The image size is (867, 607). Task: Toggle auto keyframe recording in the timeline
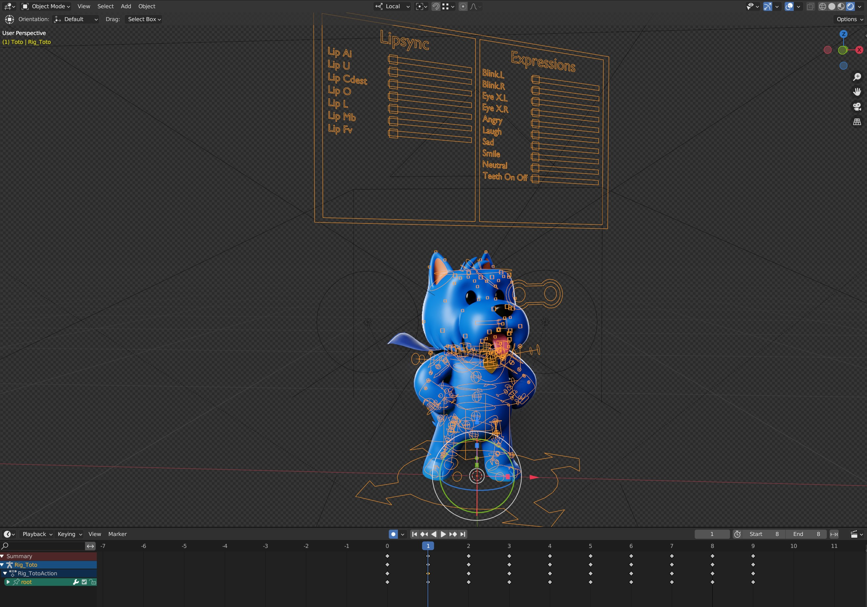pos(393,534)
